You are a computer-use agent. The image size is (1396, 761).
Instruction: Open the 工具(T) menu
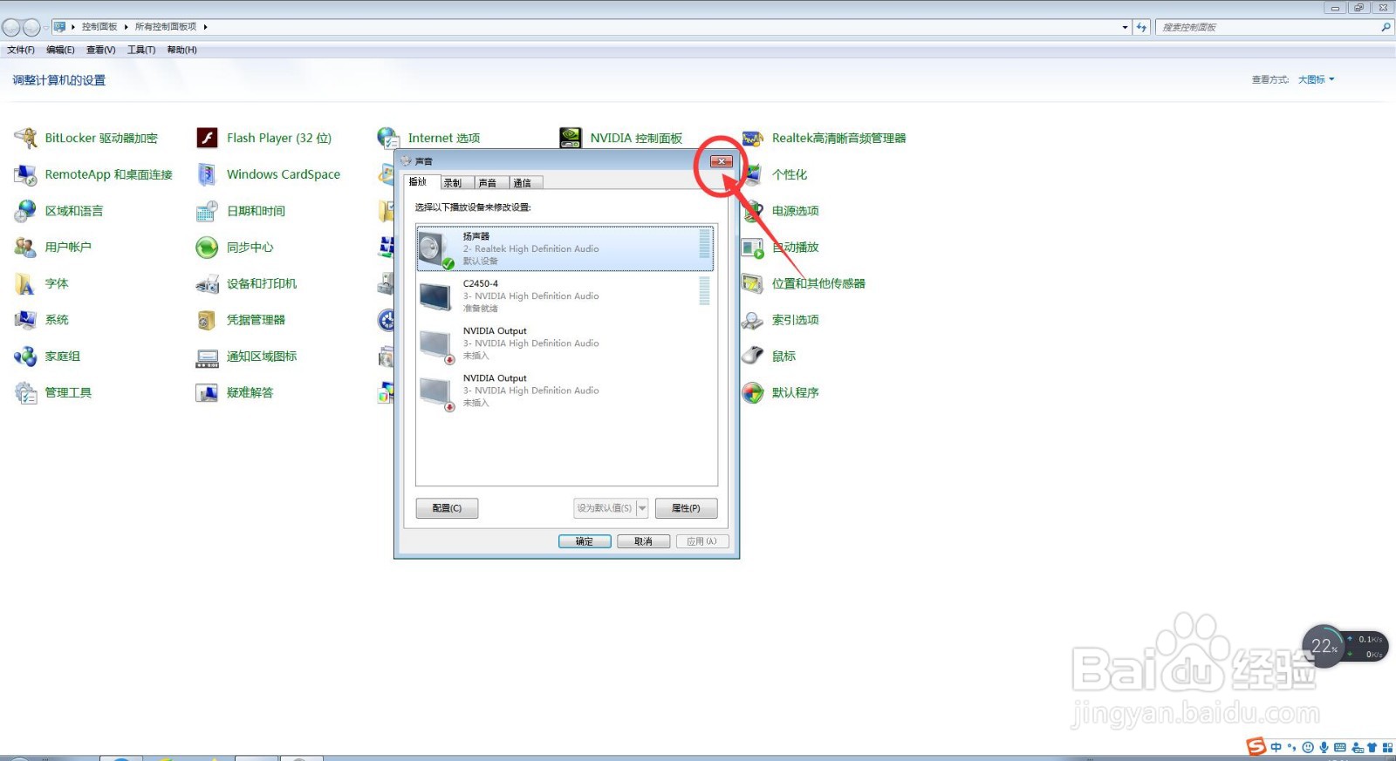click(141, 50)
